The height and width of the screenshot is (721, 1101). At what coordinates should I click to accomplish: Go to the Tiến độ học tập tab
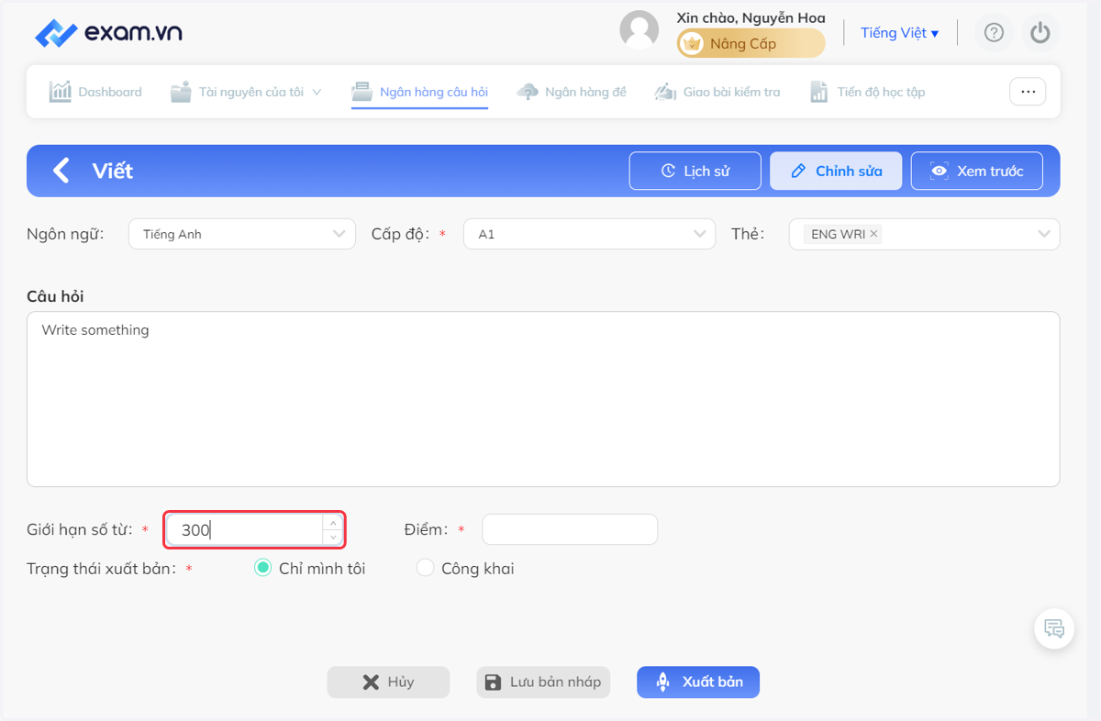tap(867, 92)
